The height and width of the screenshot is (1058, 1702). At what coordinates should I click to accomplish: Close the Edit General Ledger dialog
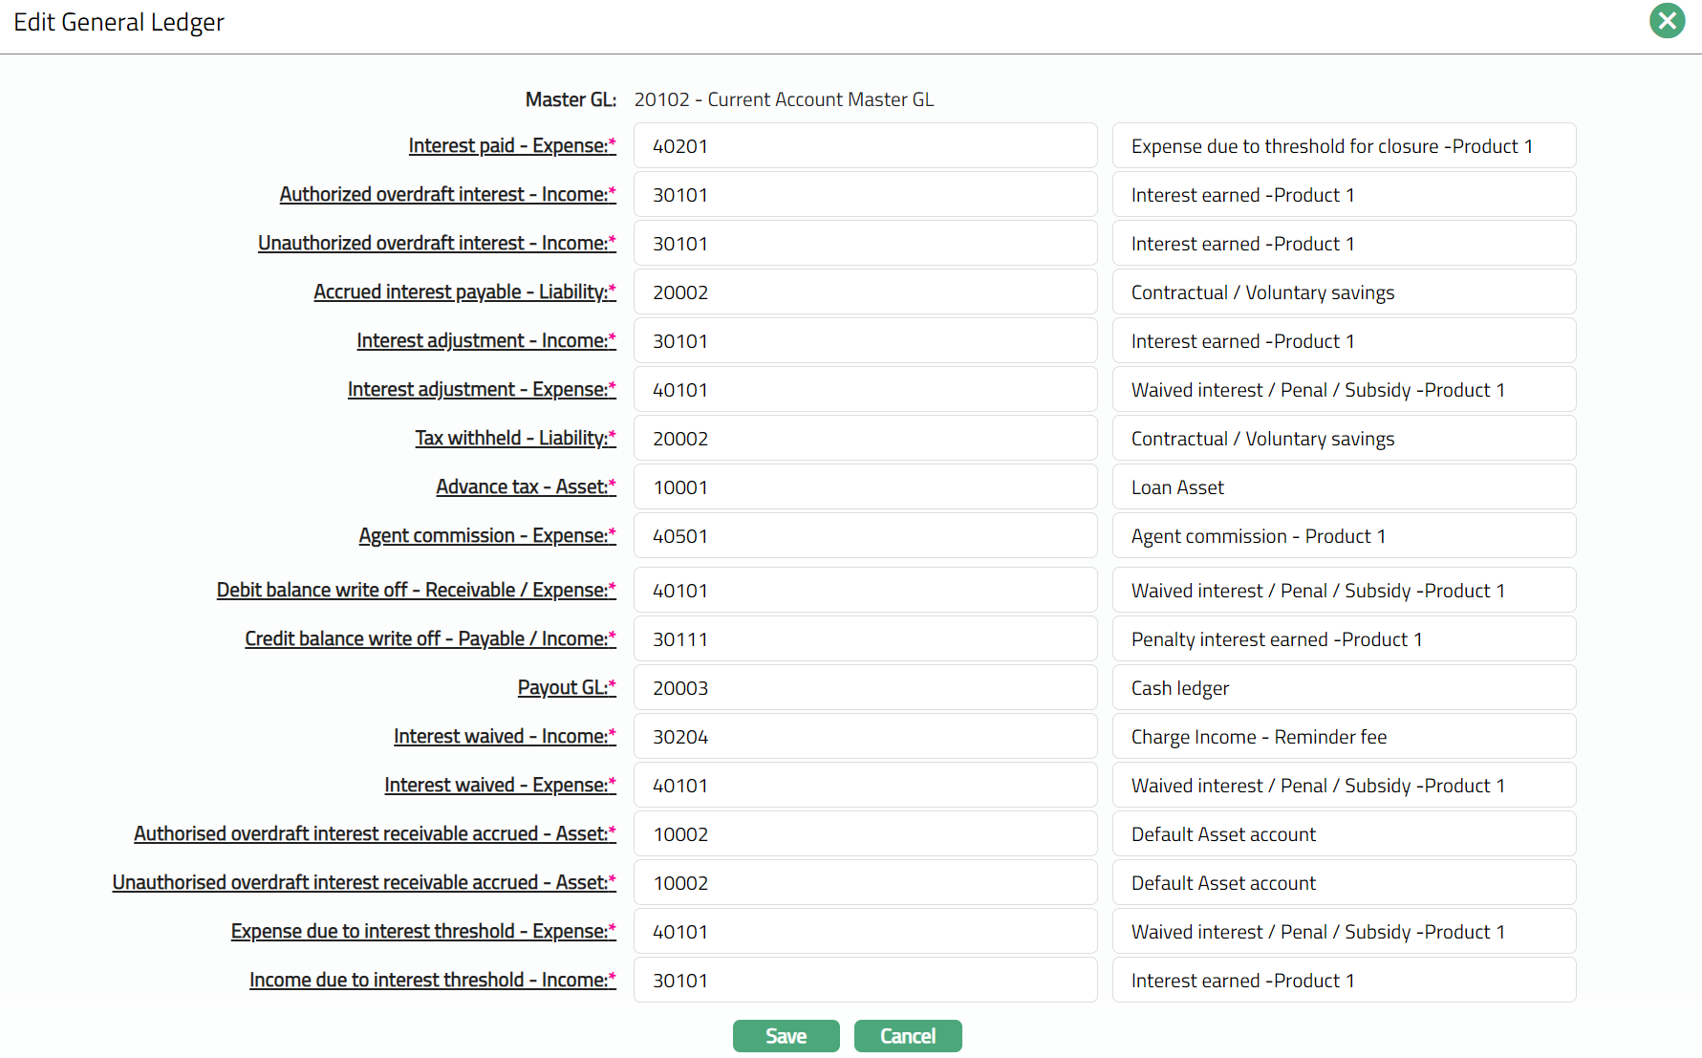(1667, 21)
